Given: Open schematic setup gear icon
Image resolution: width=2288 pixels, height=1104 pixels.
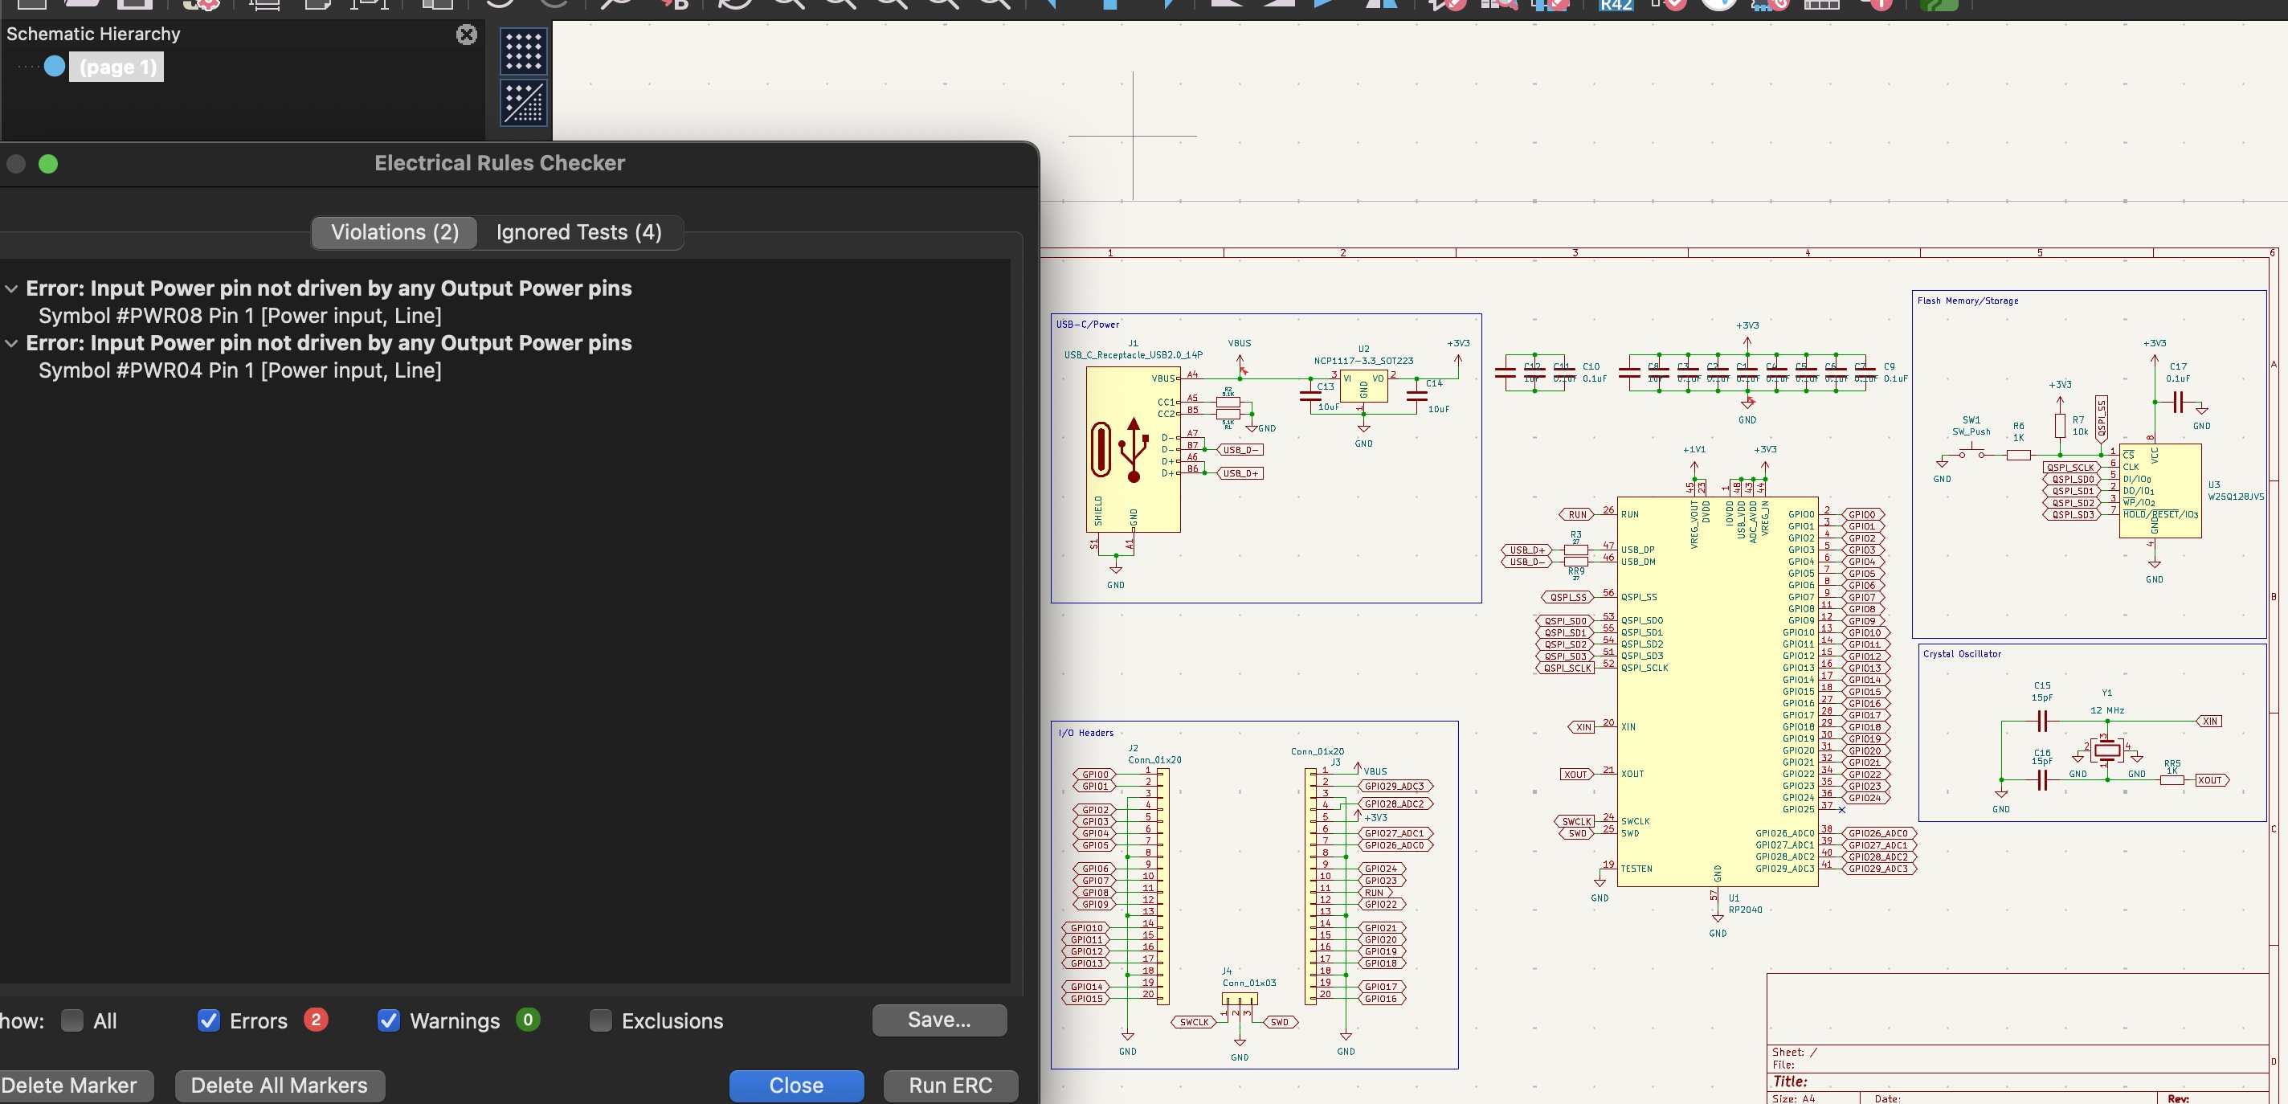Looking at the screenshot, I should pos(202,5).
